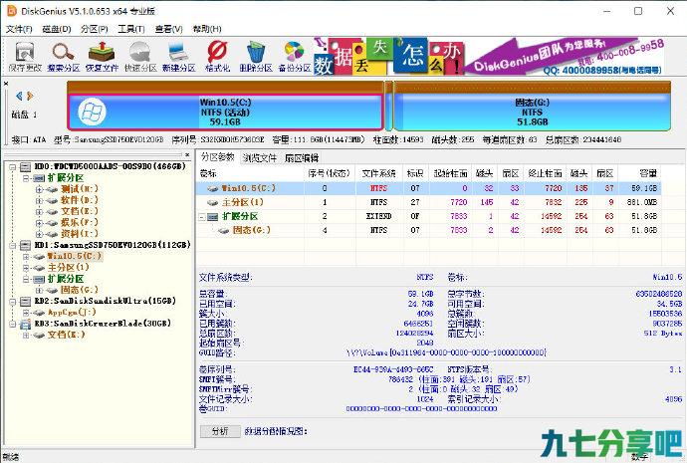687x463 pixels.
Task: Switch to the 分区参数 tab
Action: tap(218, 157)
